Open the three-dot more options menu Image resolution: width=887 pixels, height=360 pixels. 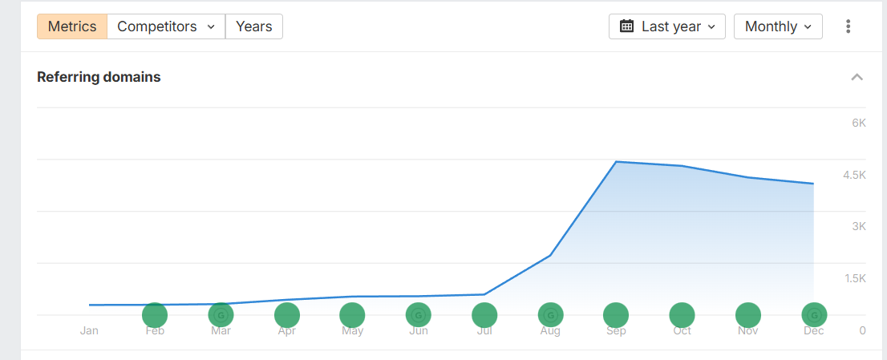click(849, 26)
